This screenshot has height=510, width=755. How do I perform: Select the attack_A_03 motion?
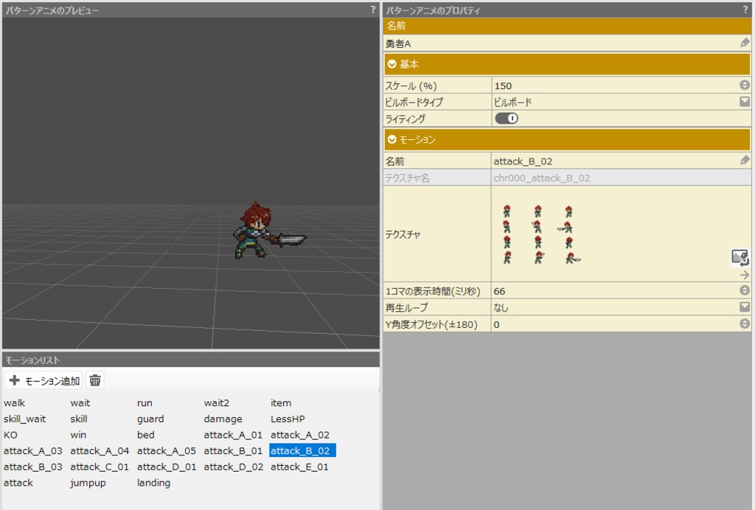[32, 450]
